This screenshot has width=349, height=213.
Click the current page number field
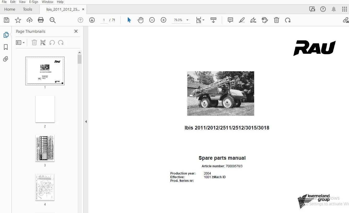104,20
